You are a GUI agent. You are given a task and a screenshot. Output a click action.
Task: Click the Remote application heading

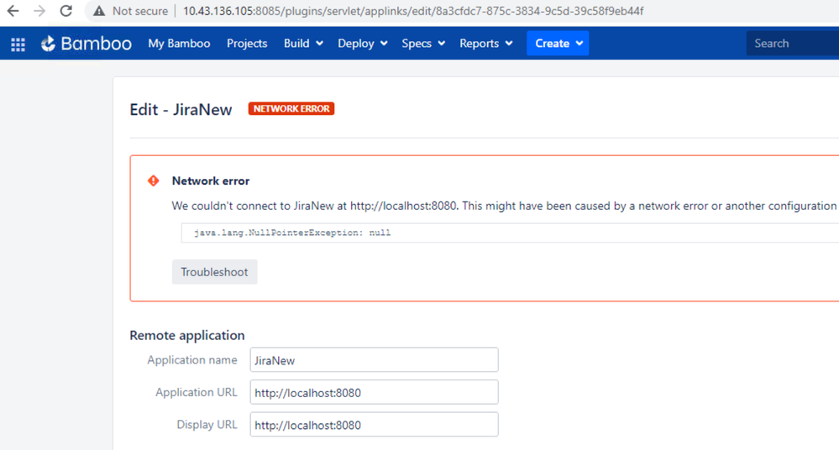click(187, 336)
